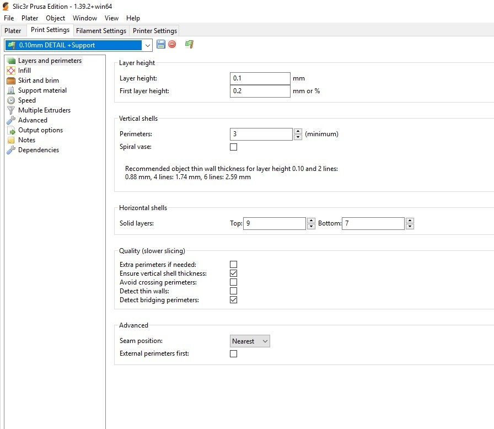Increase the Perimeters count with up arrow
Image resolution: width=494 pixels, height=429 pixels.
[298, 131]
